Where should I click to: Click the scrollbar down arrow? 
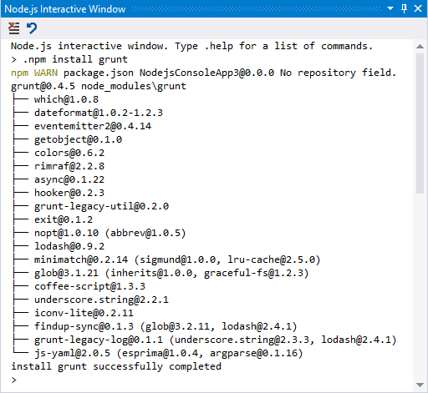pyautogui.click(x=420, y=385)
